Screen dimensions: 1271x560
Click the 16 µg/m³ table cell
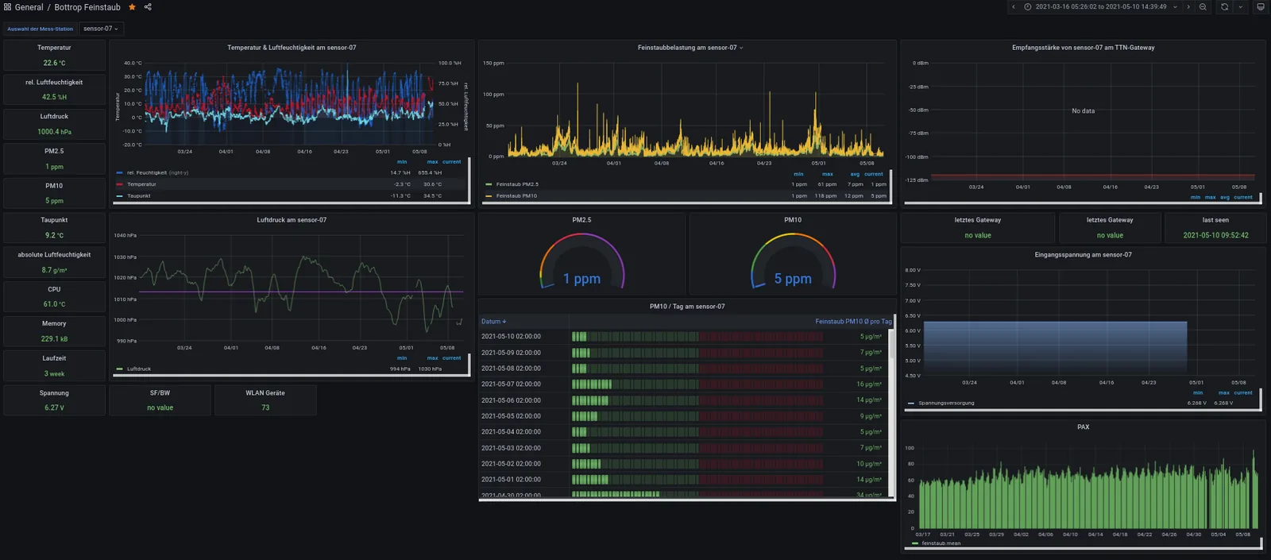(x=869, y=384)
